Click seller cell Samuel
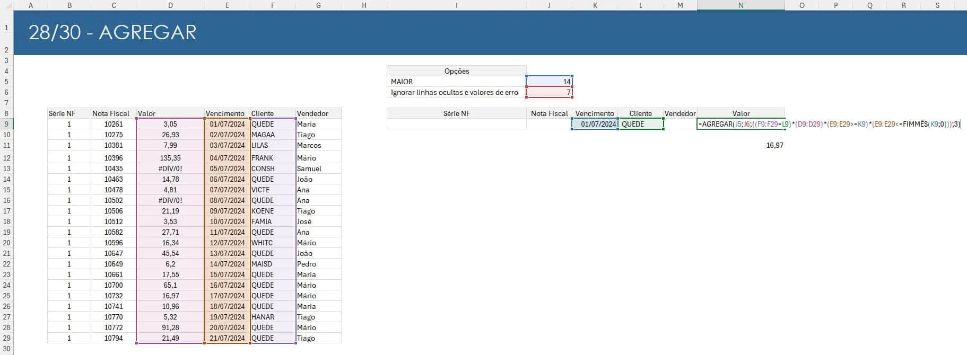967x355 pixels. tap(318, 168)
